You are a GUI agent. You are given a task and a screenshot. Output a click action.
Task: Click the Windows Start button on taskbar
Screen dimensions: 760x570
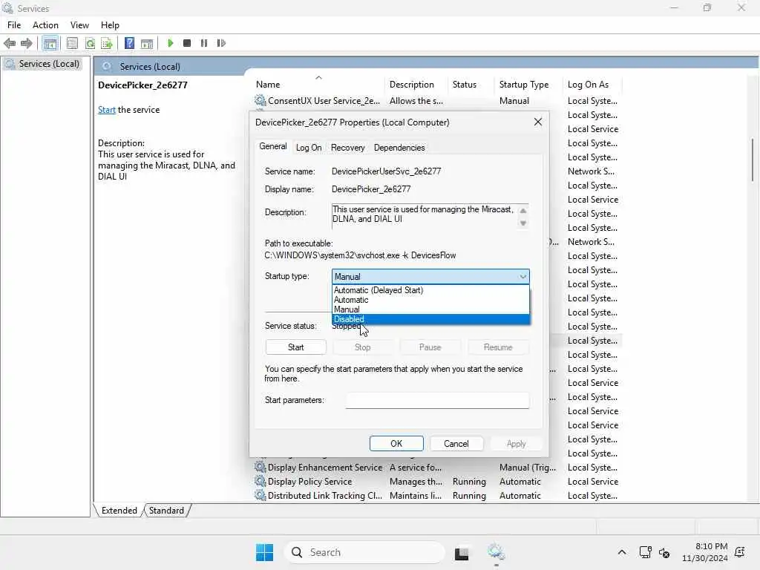point(265,552)
